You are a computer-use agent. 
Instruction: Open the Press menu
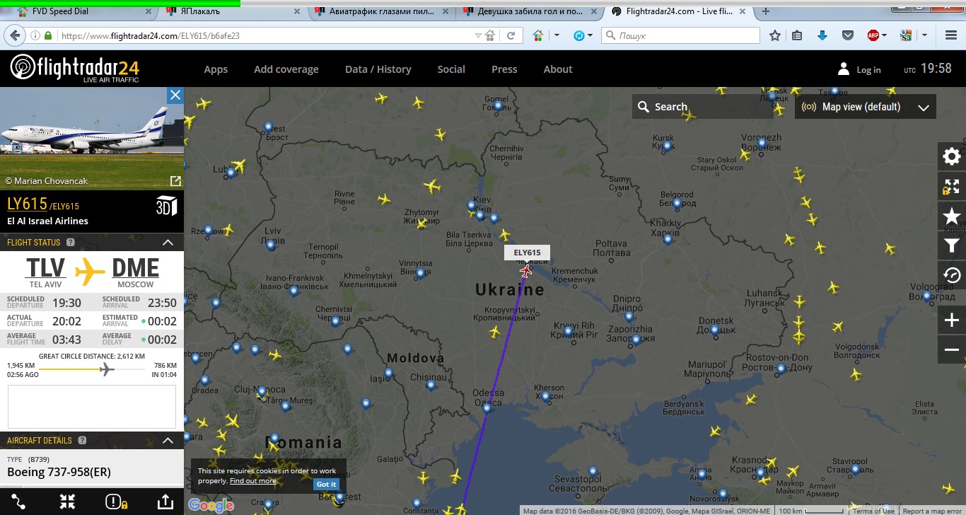coord(504,69)
